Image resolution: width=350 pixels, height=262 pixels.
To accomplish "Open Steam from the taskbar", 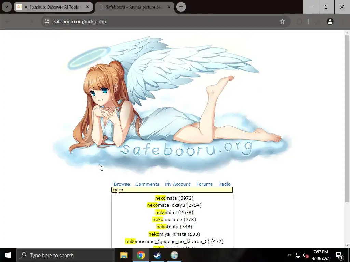I will [x=157, y=255].
